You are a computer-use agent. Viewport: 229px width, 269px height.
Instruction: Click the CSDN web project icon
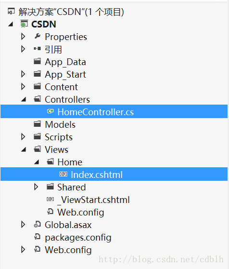click(24, 24)
